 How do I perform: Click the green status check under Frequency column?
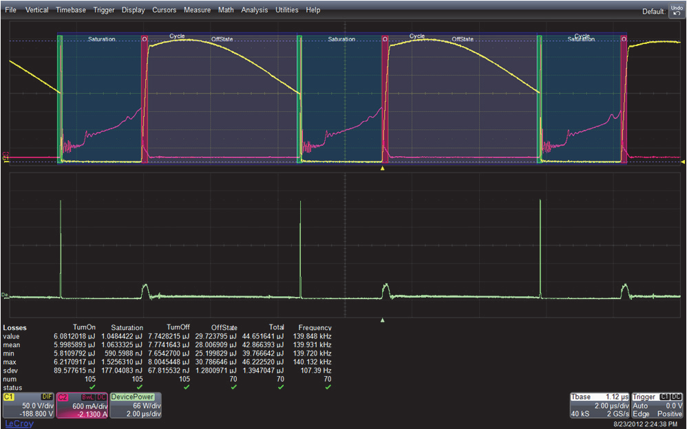[x=328, y=386]
